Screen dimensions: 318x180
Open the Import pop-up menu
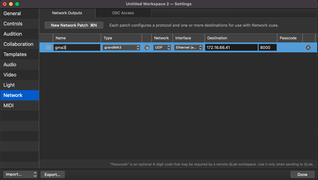[20, 174]
